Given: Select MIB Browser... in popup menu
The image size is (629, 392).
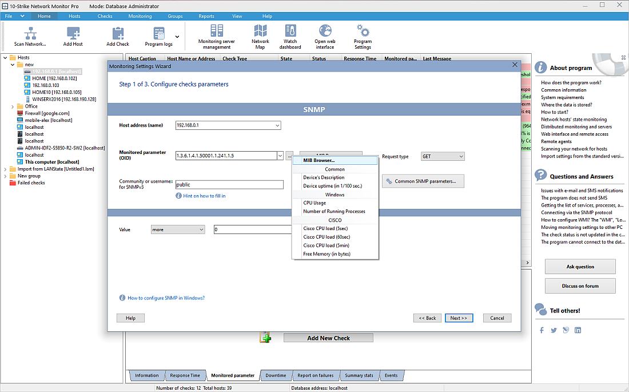Looking at the screenshot, I should (x=335, y=160).
